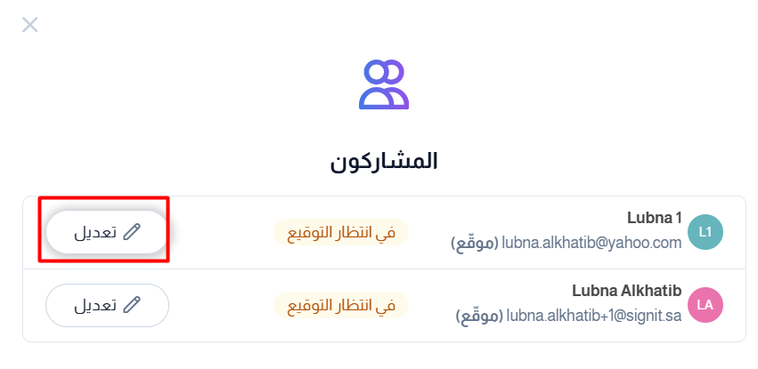Click the purple participants group icon

(384, 84)
